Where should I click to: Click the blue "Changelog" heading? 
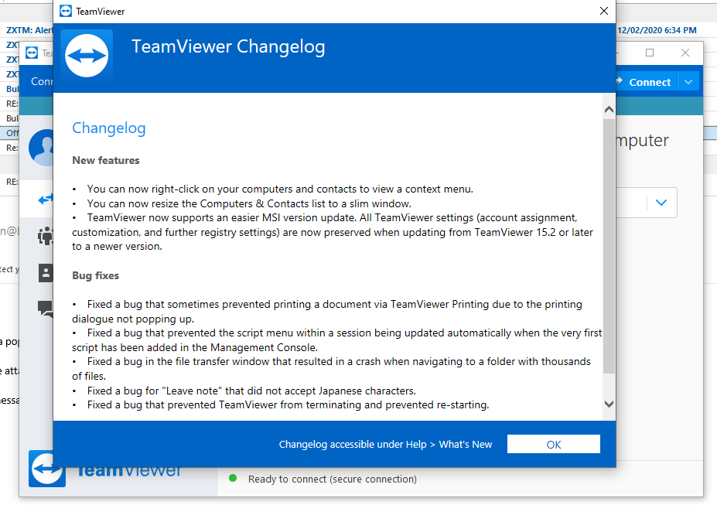click(x=109, y=128)
